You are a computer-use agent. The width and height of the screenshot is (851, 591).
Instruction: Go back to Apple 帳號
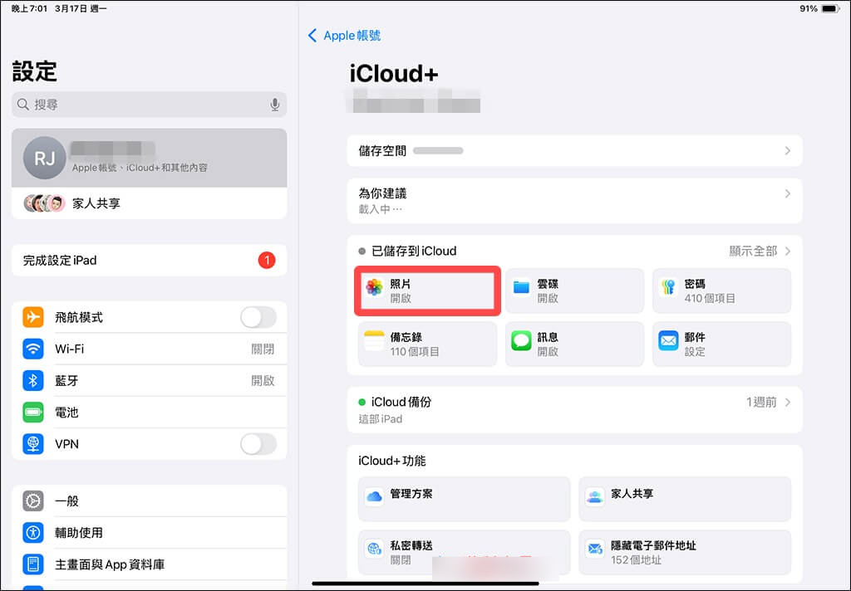point(344,36)
